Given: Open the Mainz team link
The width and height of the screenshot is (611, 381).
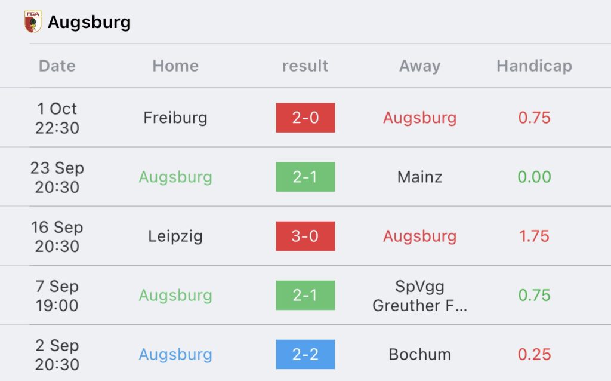Looking at the screenshot, I should (x=419, y=177).
